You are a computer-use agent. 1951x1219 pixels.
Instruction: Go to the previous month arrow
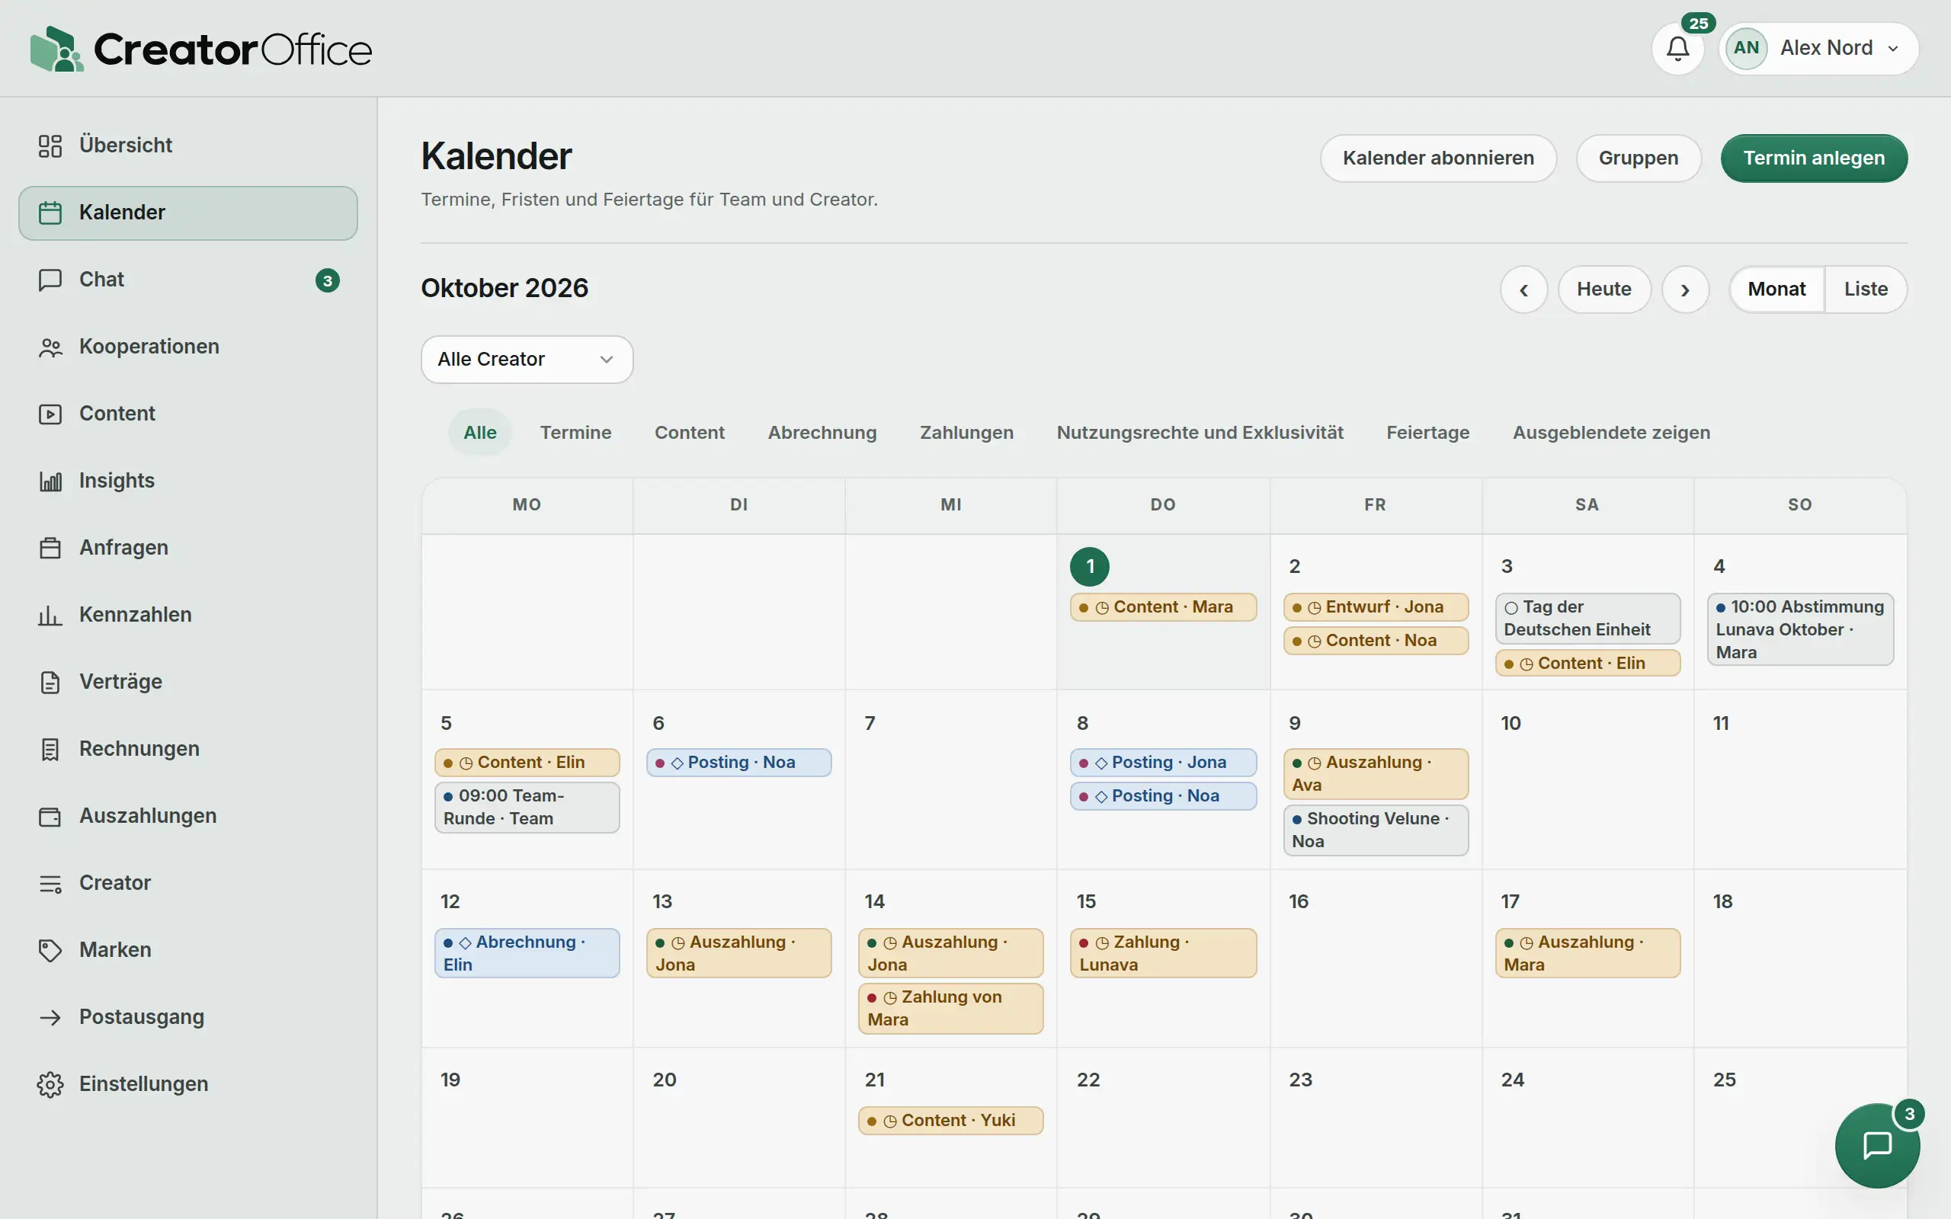(1523, 290)
